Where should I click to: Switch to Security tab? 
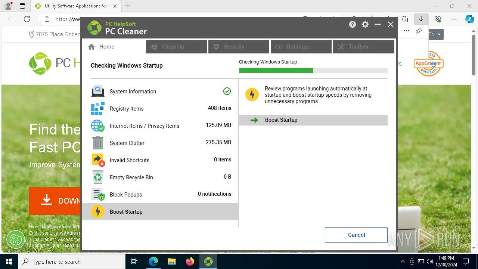coord(239,47)
